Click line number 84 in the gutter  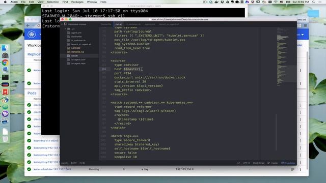click(x=104, y=69)
